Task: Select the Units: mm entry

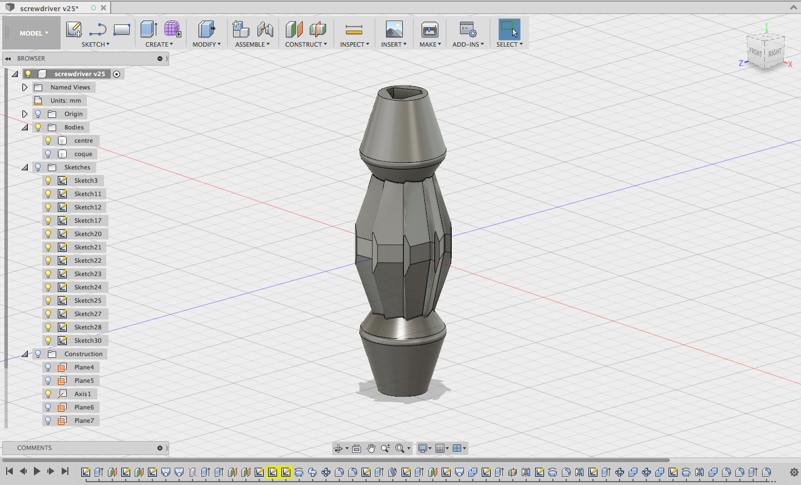Action: (x=66, y=101)
